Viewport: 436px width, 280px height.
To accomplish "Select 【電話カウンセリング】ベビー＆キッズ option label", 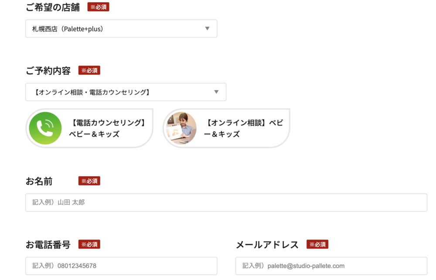I will [107, 128].
